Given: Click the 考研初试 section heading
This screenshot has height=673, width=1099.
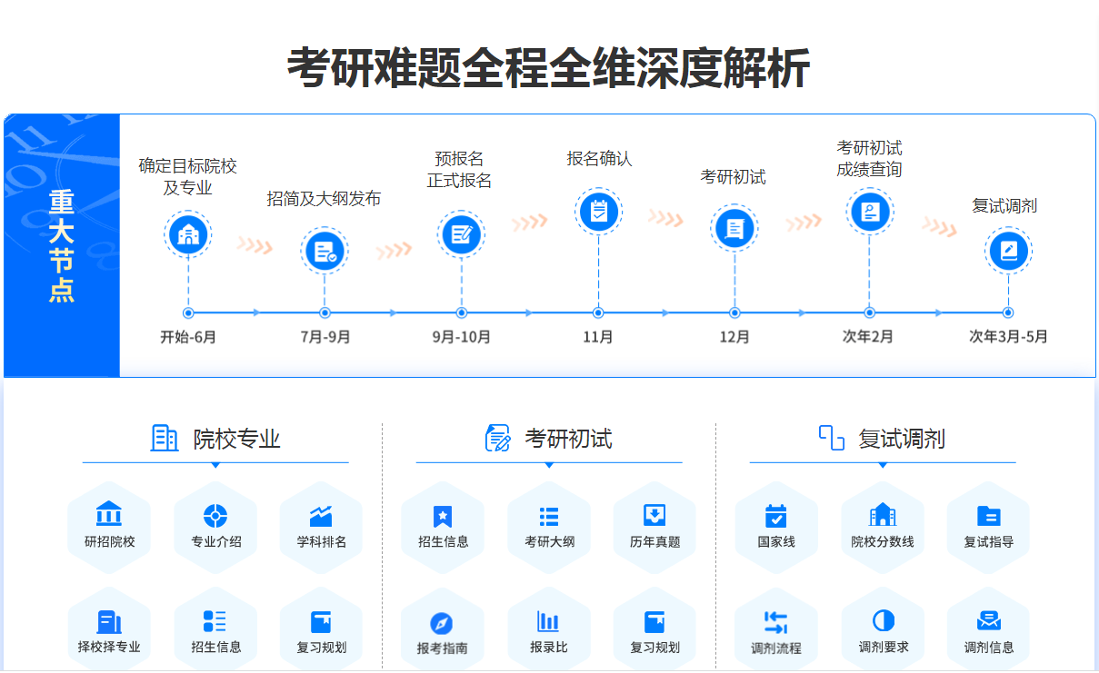Looking at the screenshot, I should (x=549, y=439).
